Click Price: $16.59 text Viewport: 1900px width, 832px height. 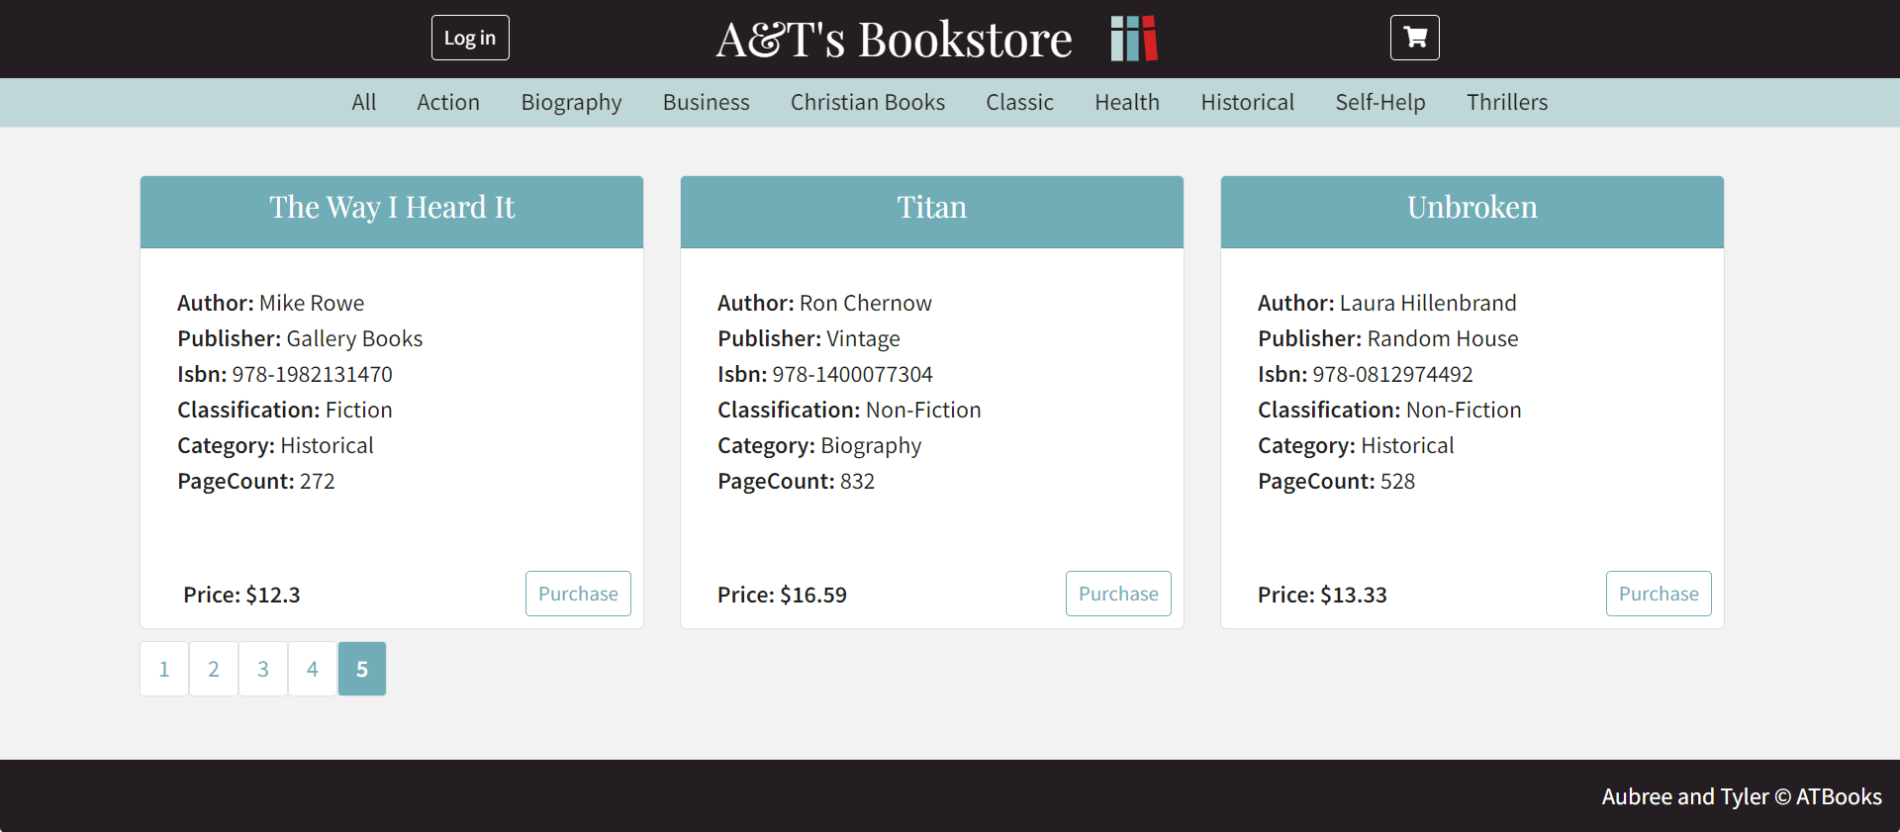tap(782, 595)
